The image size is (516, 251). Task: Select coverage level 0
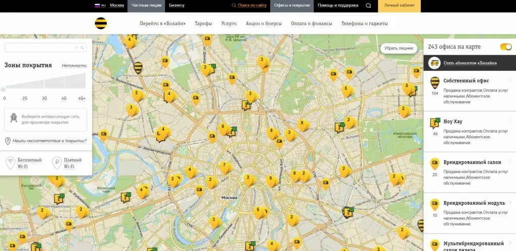click(x=4, y=98)
